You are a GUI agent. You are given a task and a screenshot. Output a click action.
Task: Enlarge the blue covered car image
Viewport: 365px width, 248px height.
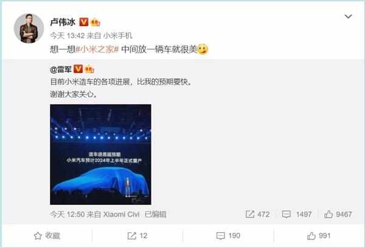(x=100, y=155)
